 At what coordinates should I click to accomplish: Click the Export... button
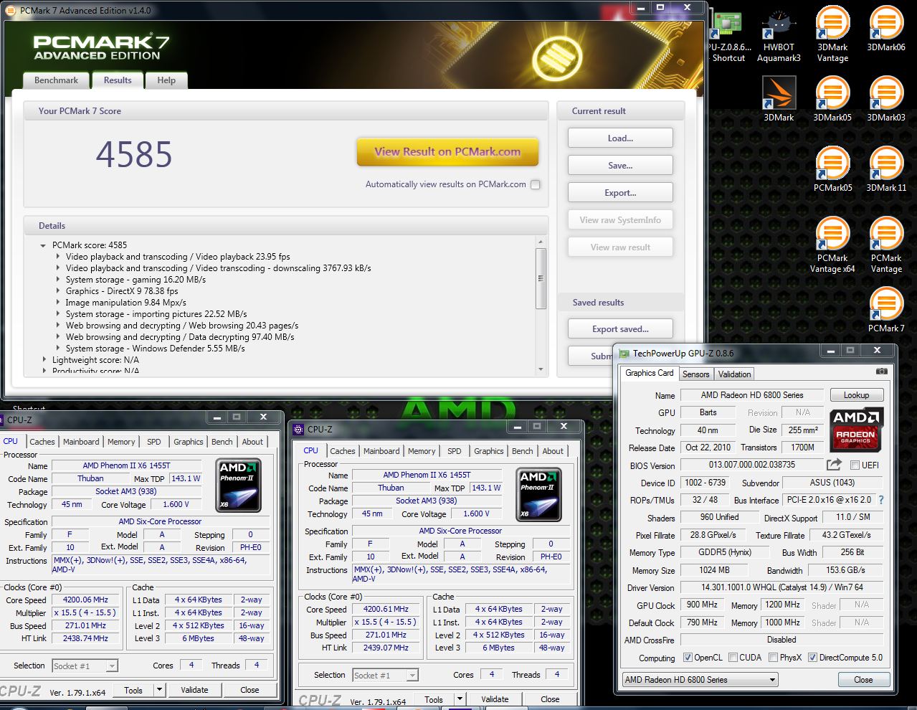click(620, 193)
